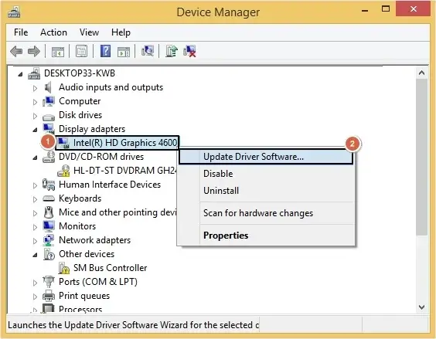Select the SM Bus Controller label
436x339 pixels.
pos(110,268)
